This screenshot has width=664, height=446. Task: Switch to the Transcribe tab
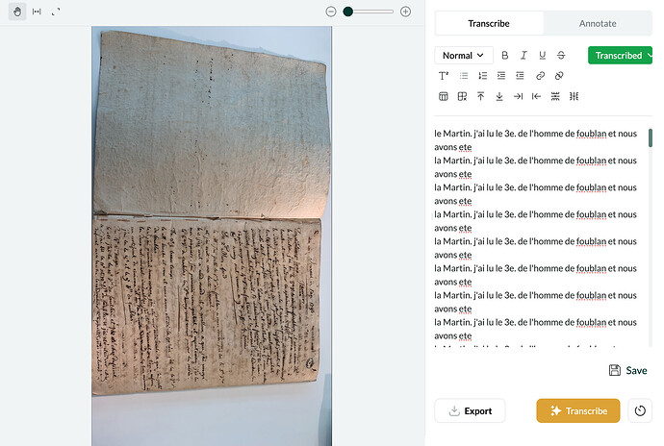(x=489, y=24)
